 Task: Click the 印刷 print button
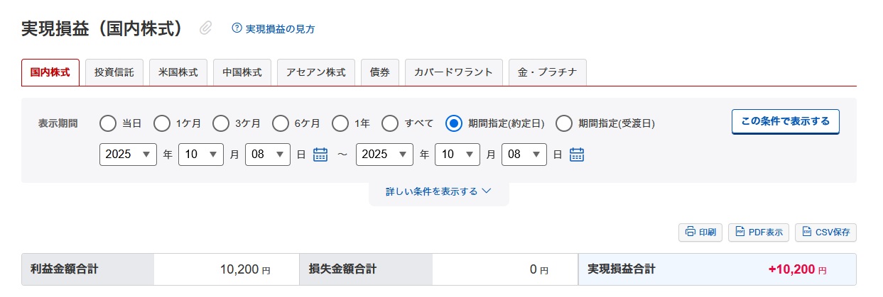pyautogui.click(x=700, y=232)
